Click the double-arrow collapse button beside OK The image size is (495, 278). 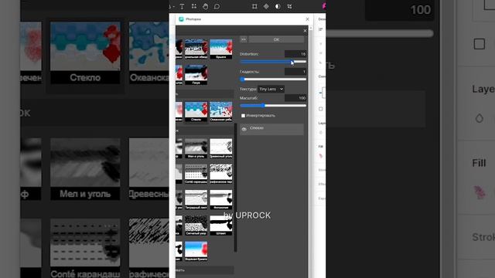tap(244, 39)
